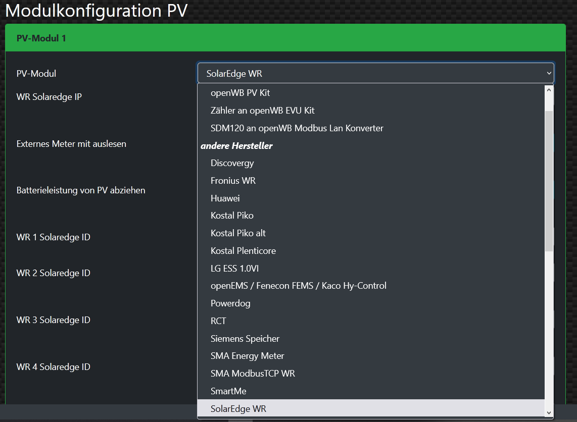Select SMA Energy Meter option
The image size is (577, 422).
[x=247, y=356]
